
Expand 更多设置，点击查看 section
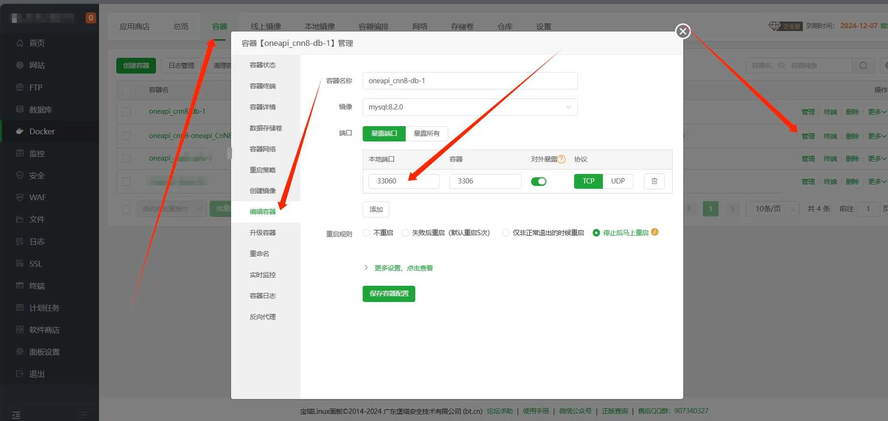(x=403, y=268)
